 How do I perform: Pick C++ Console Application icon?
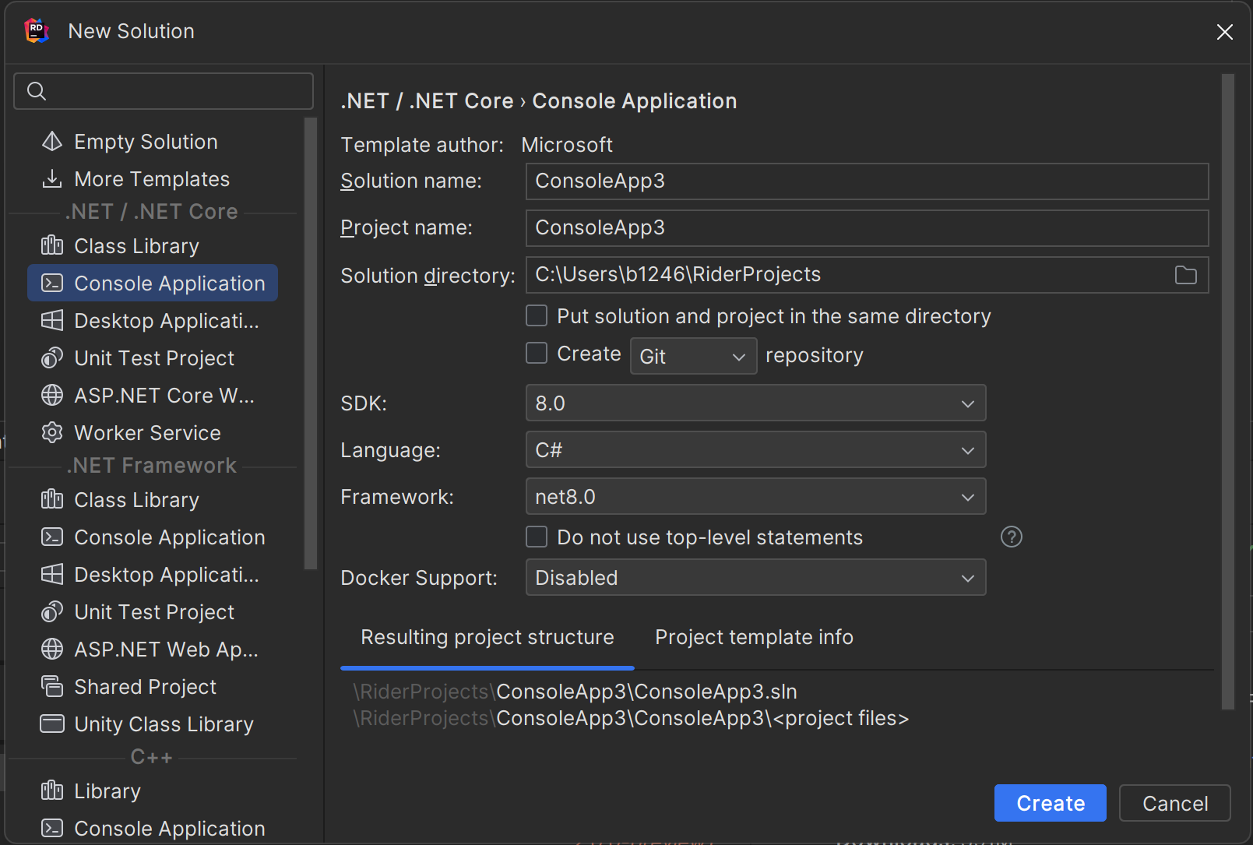tap(52, 829)
